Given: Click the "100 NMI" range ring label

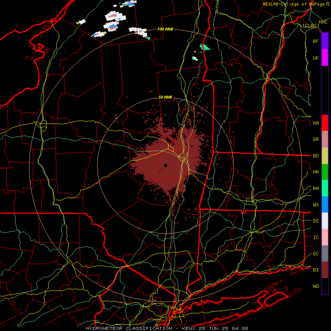Looking at the screenshot, I should point(165,29).
